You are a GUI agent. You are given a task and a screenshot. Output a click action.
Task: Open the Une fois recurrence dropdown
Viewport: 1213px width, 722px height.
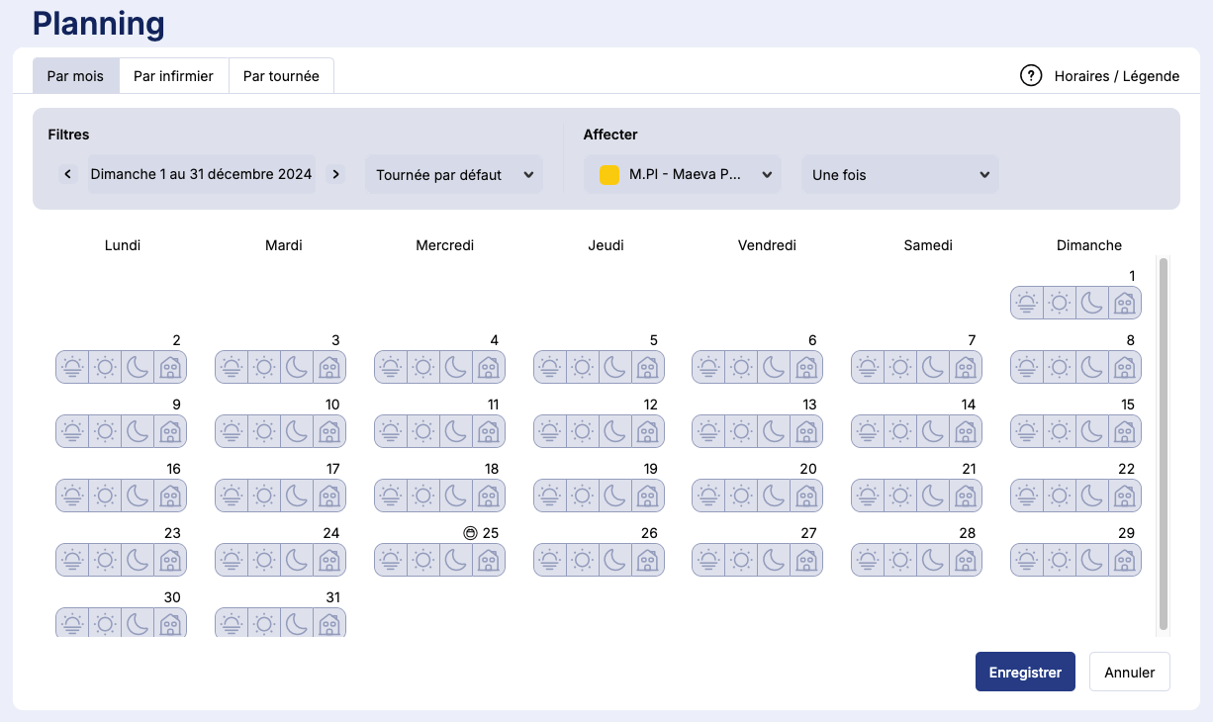click(x=899, y=175)
